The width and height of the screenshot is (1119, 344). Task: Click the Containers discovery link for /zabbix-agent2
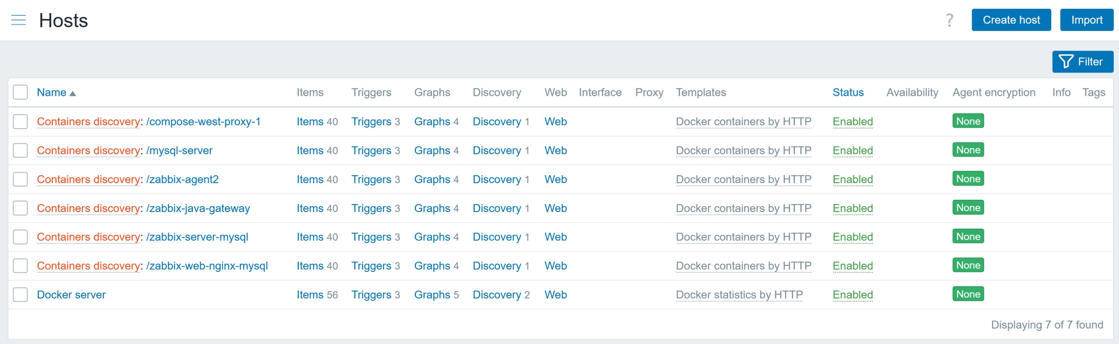(x=88, y=179)
